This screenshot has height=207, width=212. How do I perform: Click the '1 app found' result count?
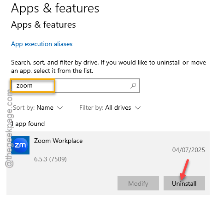(x=28, y=124)
